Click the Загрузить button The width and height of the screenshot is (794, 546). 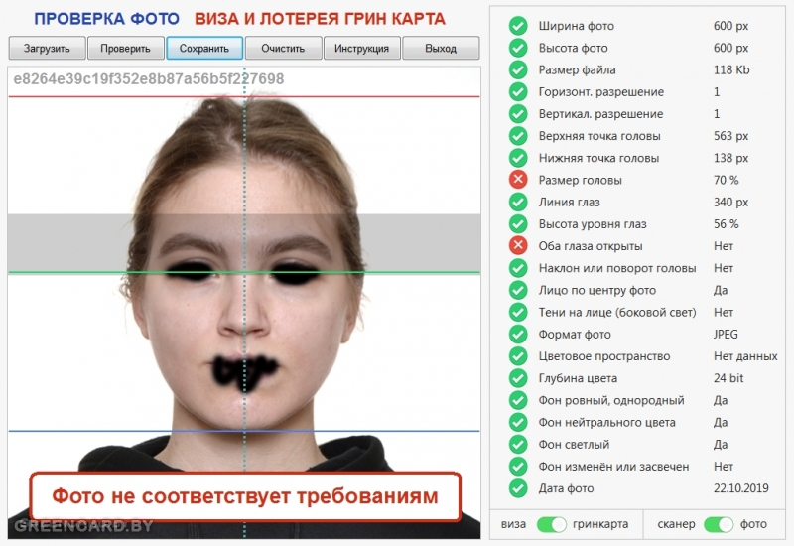pos(47,48)
